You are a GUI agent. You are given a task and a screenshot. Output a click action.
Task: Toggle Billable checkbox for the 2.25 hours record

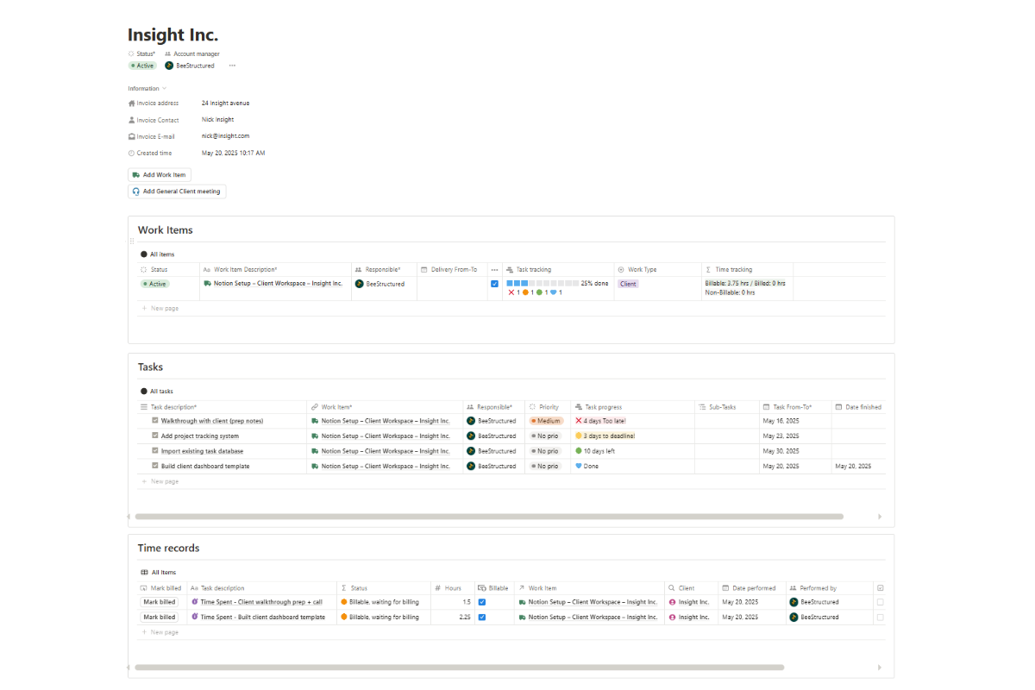pyautogui.click(x=482, y=617)
